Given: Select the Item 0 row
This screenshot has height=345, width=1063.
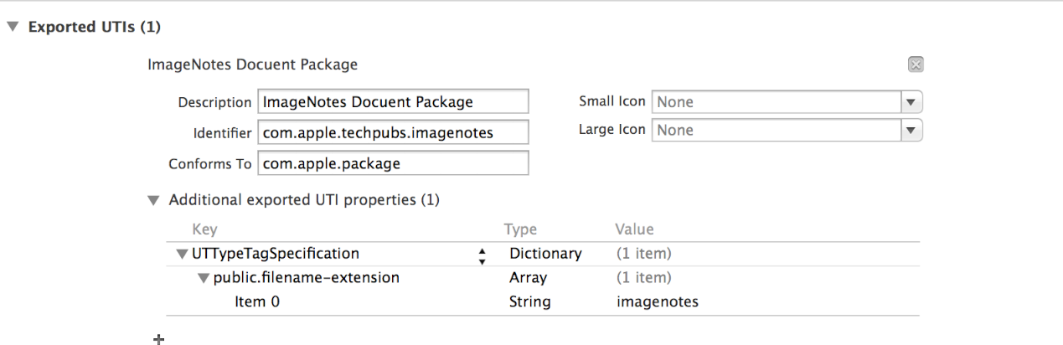Looking at the screenshot, I should pos(257,301).
